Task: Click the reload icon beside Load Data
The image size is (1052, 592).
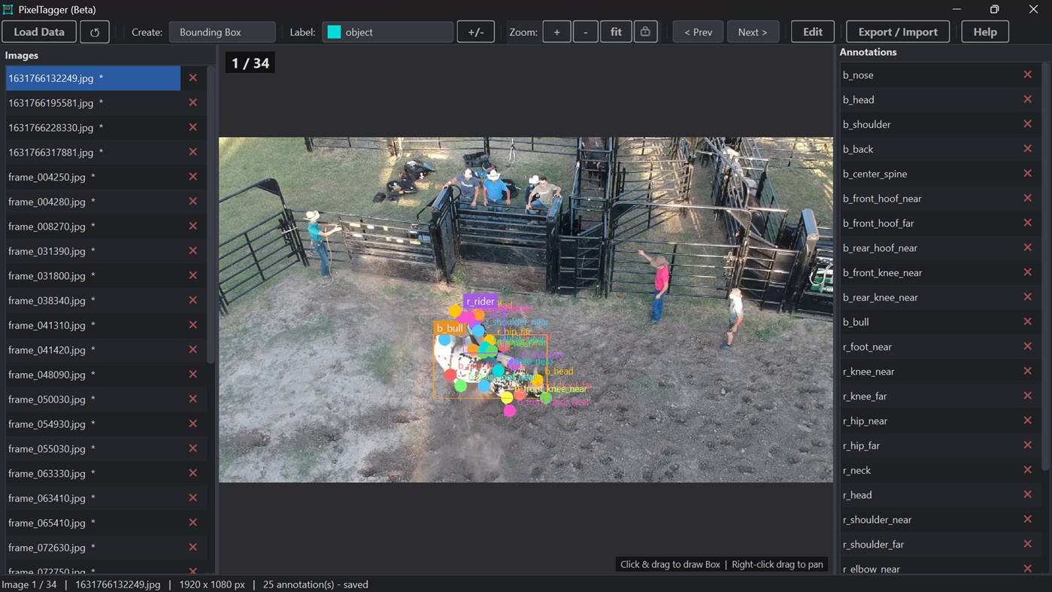Action: coord(95,32)
